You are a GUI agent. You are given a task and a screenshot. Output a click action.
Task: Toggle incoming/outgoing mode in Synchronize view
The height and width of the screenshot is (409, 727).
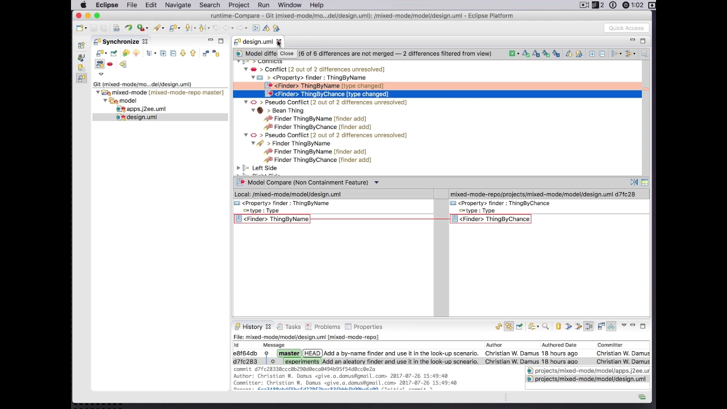tap(100, 64)
